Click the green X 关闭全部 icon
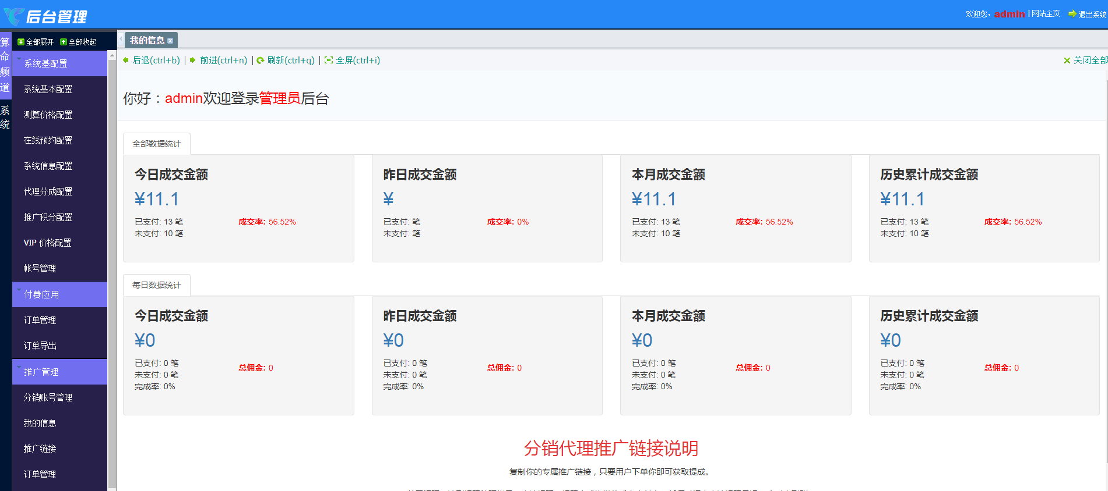1108x491 pixels. coord(1067,61)
